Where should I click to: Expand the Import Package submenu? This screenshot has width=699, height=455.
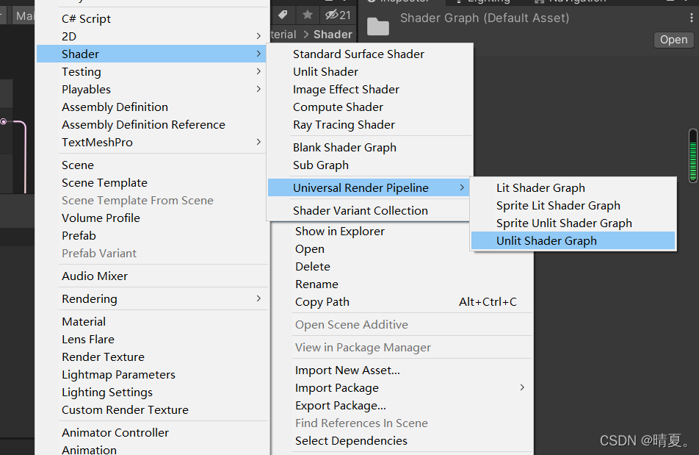(x=401, y=388)
